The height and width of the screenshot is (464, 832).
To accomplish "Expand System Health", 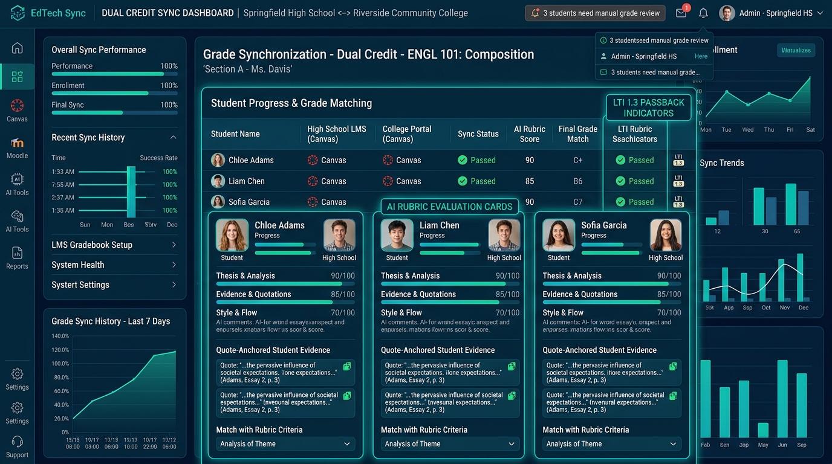I will (114, 265).
